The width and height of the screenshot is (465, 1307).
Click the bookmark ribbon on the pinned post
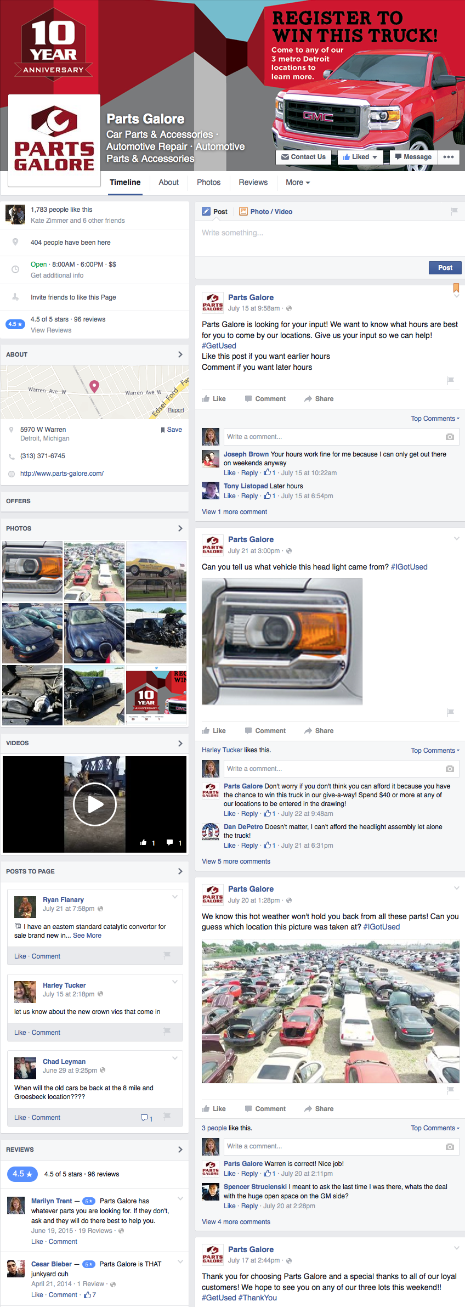click(x=456, y=288)
